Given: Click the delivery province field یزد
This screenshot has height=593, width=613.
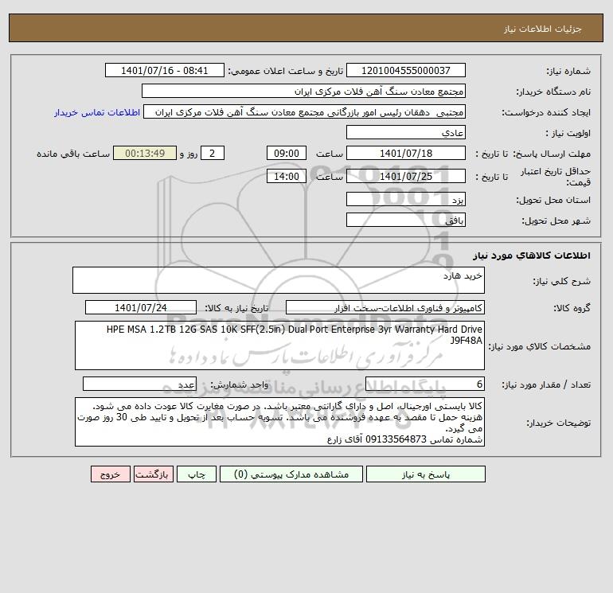Looking at the screenshot, I should (x=406, y=200).
